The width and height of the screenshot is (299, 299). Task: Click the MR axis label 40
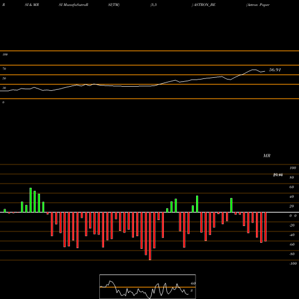click(292, 197)
